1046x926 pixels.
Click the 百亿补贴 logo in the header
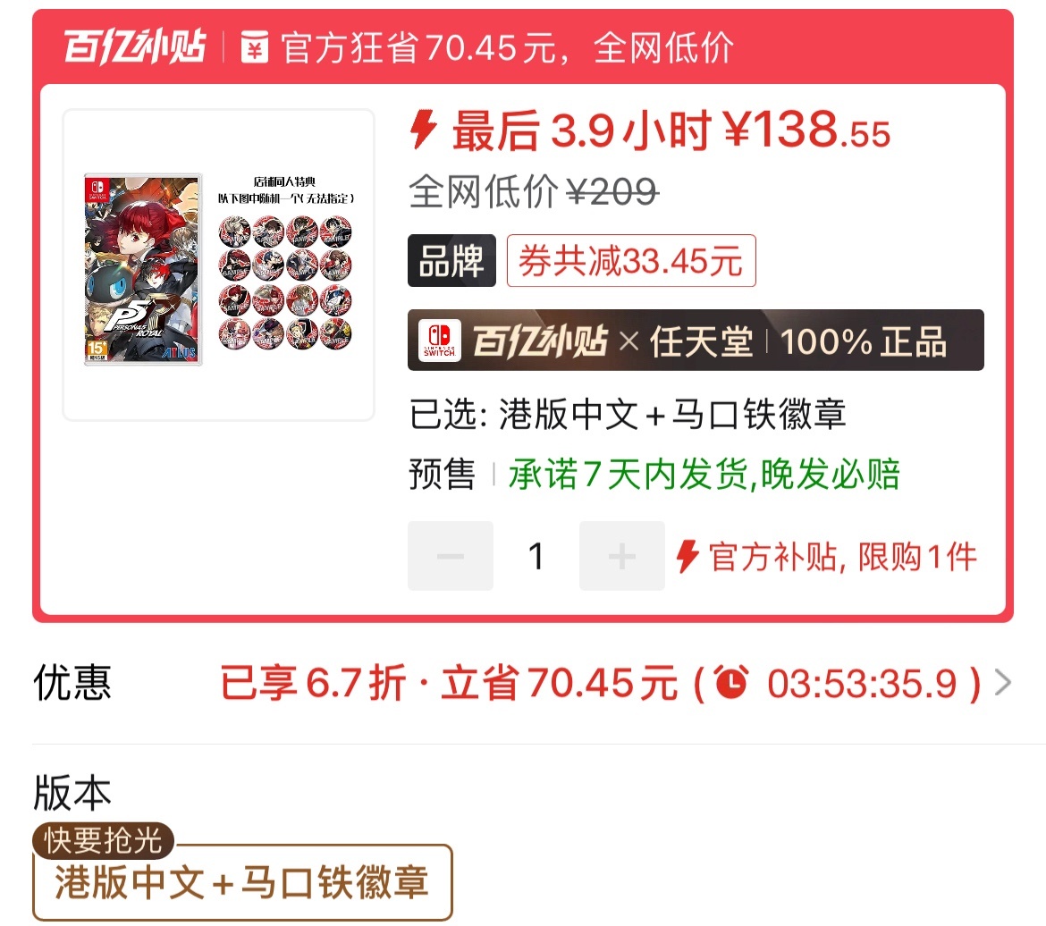pos(135,46)
